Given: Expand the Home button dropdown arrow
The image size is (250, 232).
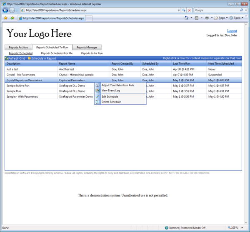Looking at the screenshot, I should tap(191, 18).
